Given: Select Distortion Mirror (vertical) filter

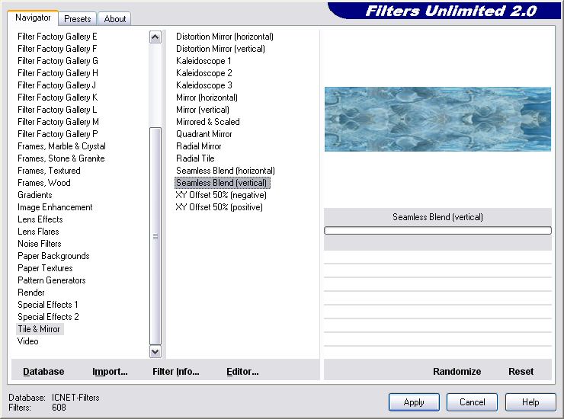Looking at the screenshot, I should pyautogui.click(x=220, y=49).
